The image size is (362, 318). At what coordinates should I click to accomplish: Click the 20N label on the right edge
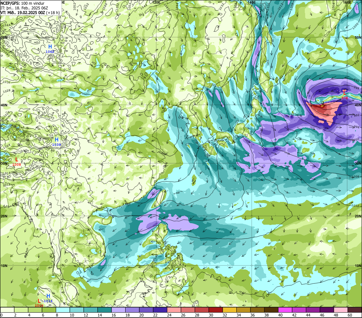pyautogui.click(x=358, y=216)
